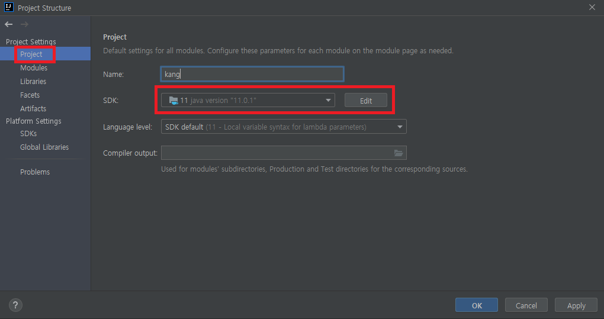Select Global Libraries in sidebar
This screenshot has width=604, height=319.
pos(44,147)
